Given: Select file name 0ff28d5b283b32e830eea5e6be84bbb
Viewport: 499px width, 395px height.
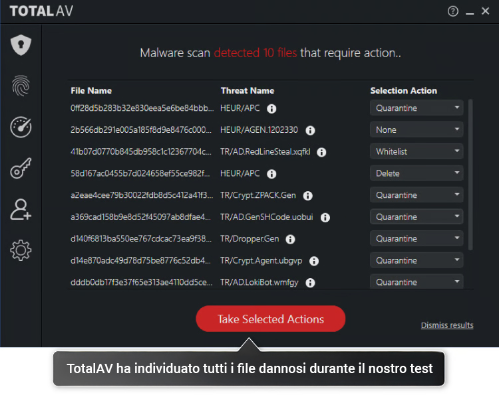Looking at the screenshot, I should pyautogui.click(x=142, y=108).
